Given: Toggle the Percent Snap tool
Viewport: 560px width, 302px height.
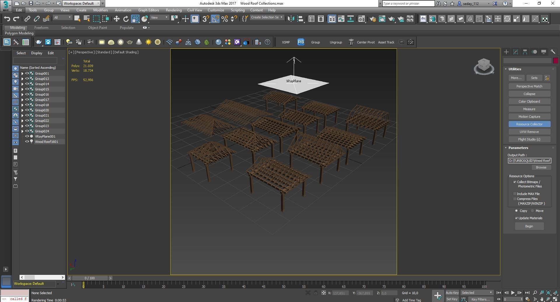Looking at the screenshot, I should pyautogui.click(x=225, y=19).
